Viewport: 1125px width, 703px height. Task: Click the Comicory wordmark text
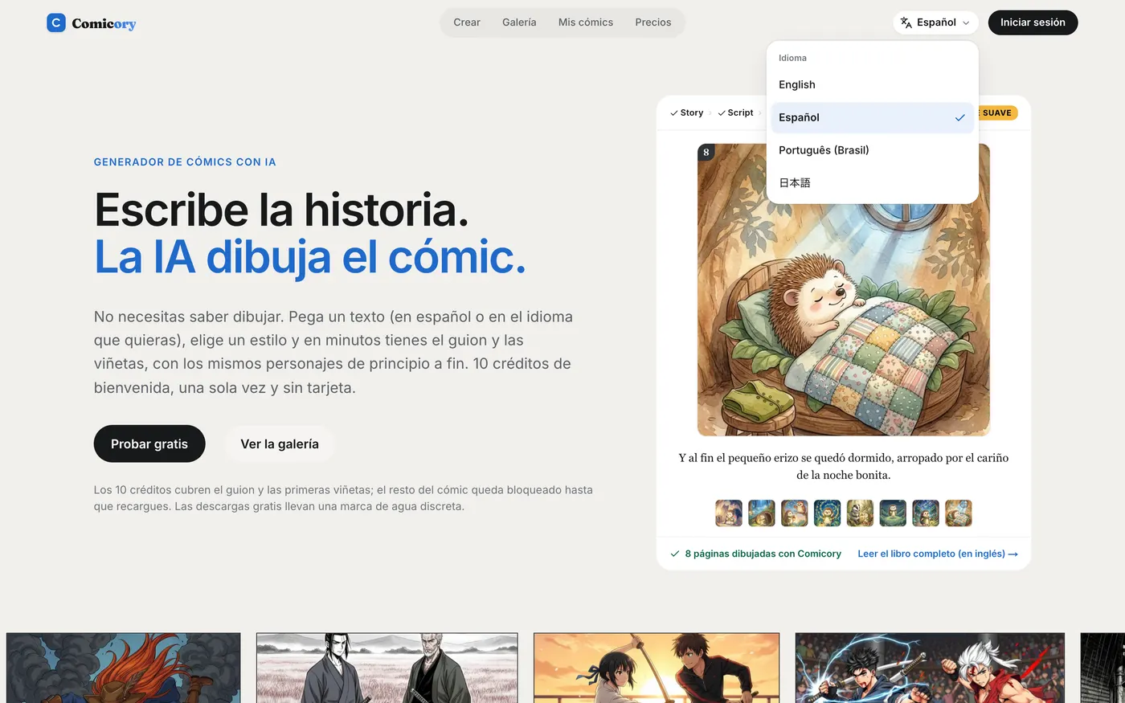coord(104,23)
